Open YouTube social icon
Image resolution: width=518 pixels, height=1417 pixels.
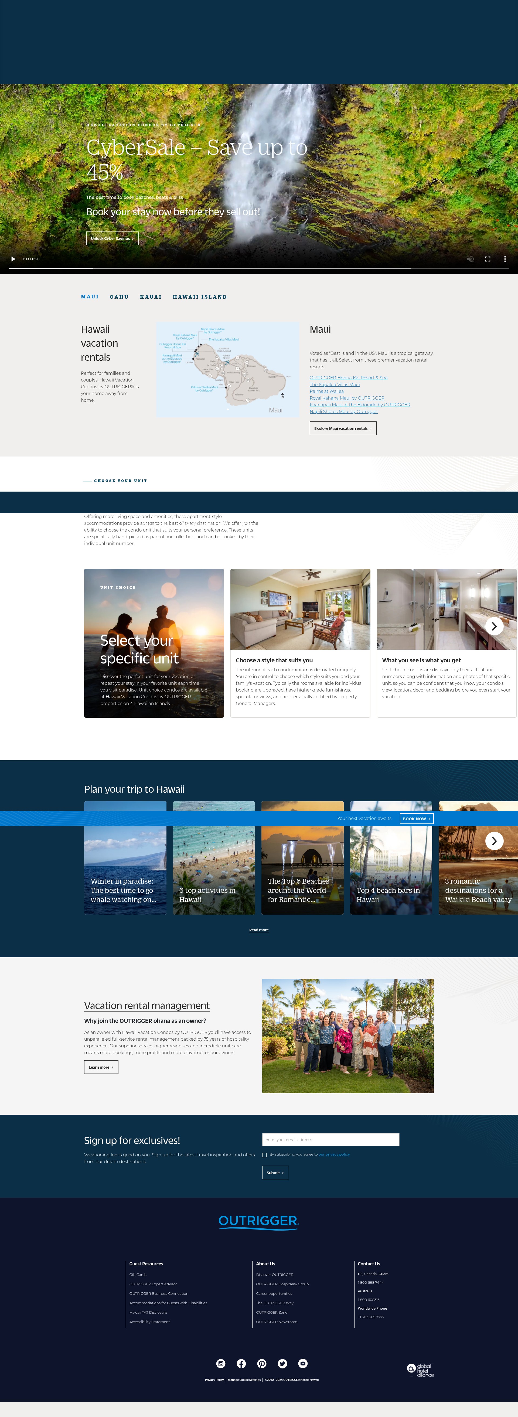click(x=303, y=1364)
